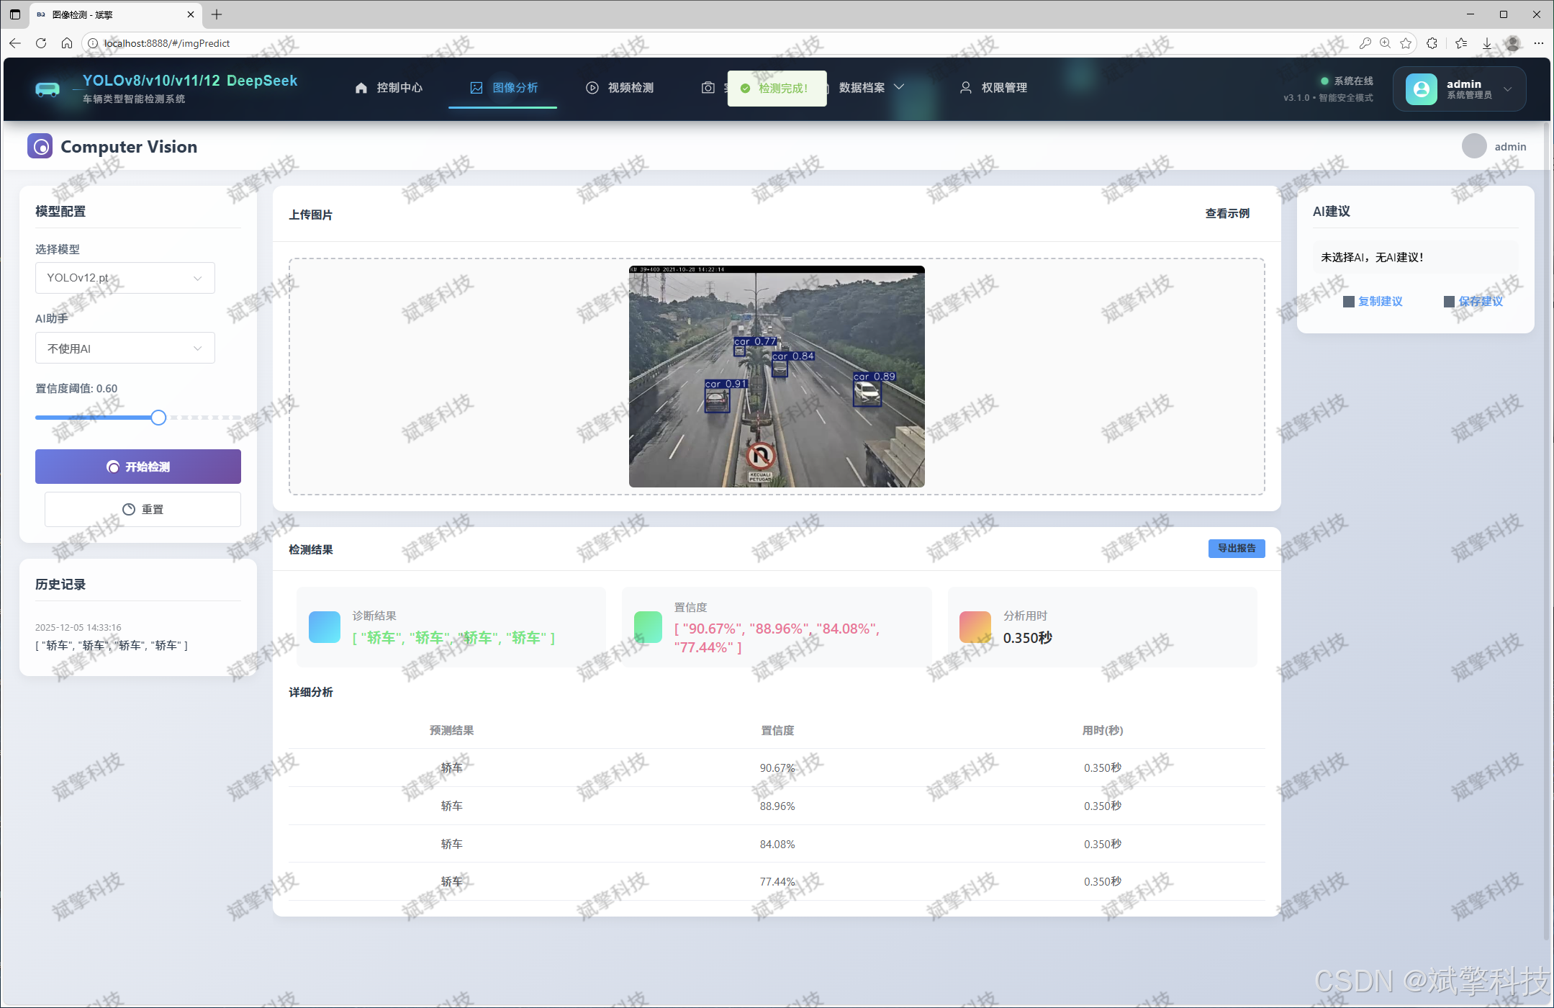Click 保存建议 with square icon
This screenshot has height=1008, width=1554.
click(1473, 302)
